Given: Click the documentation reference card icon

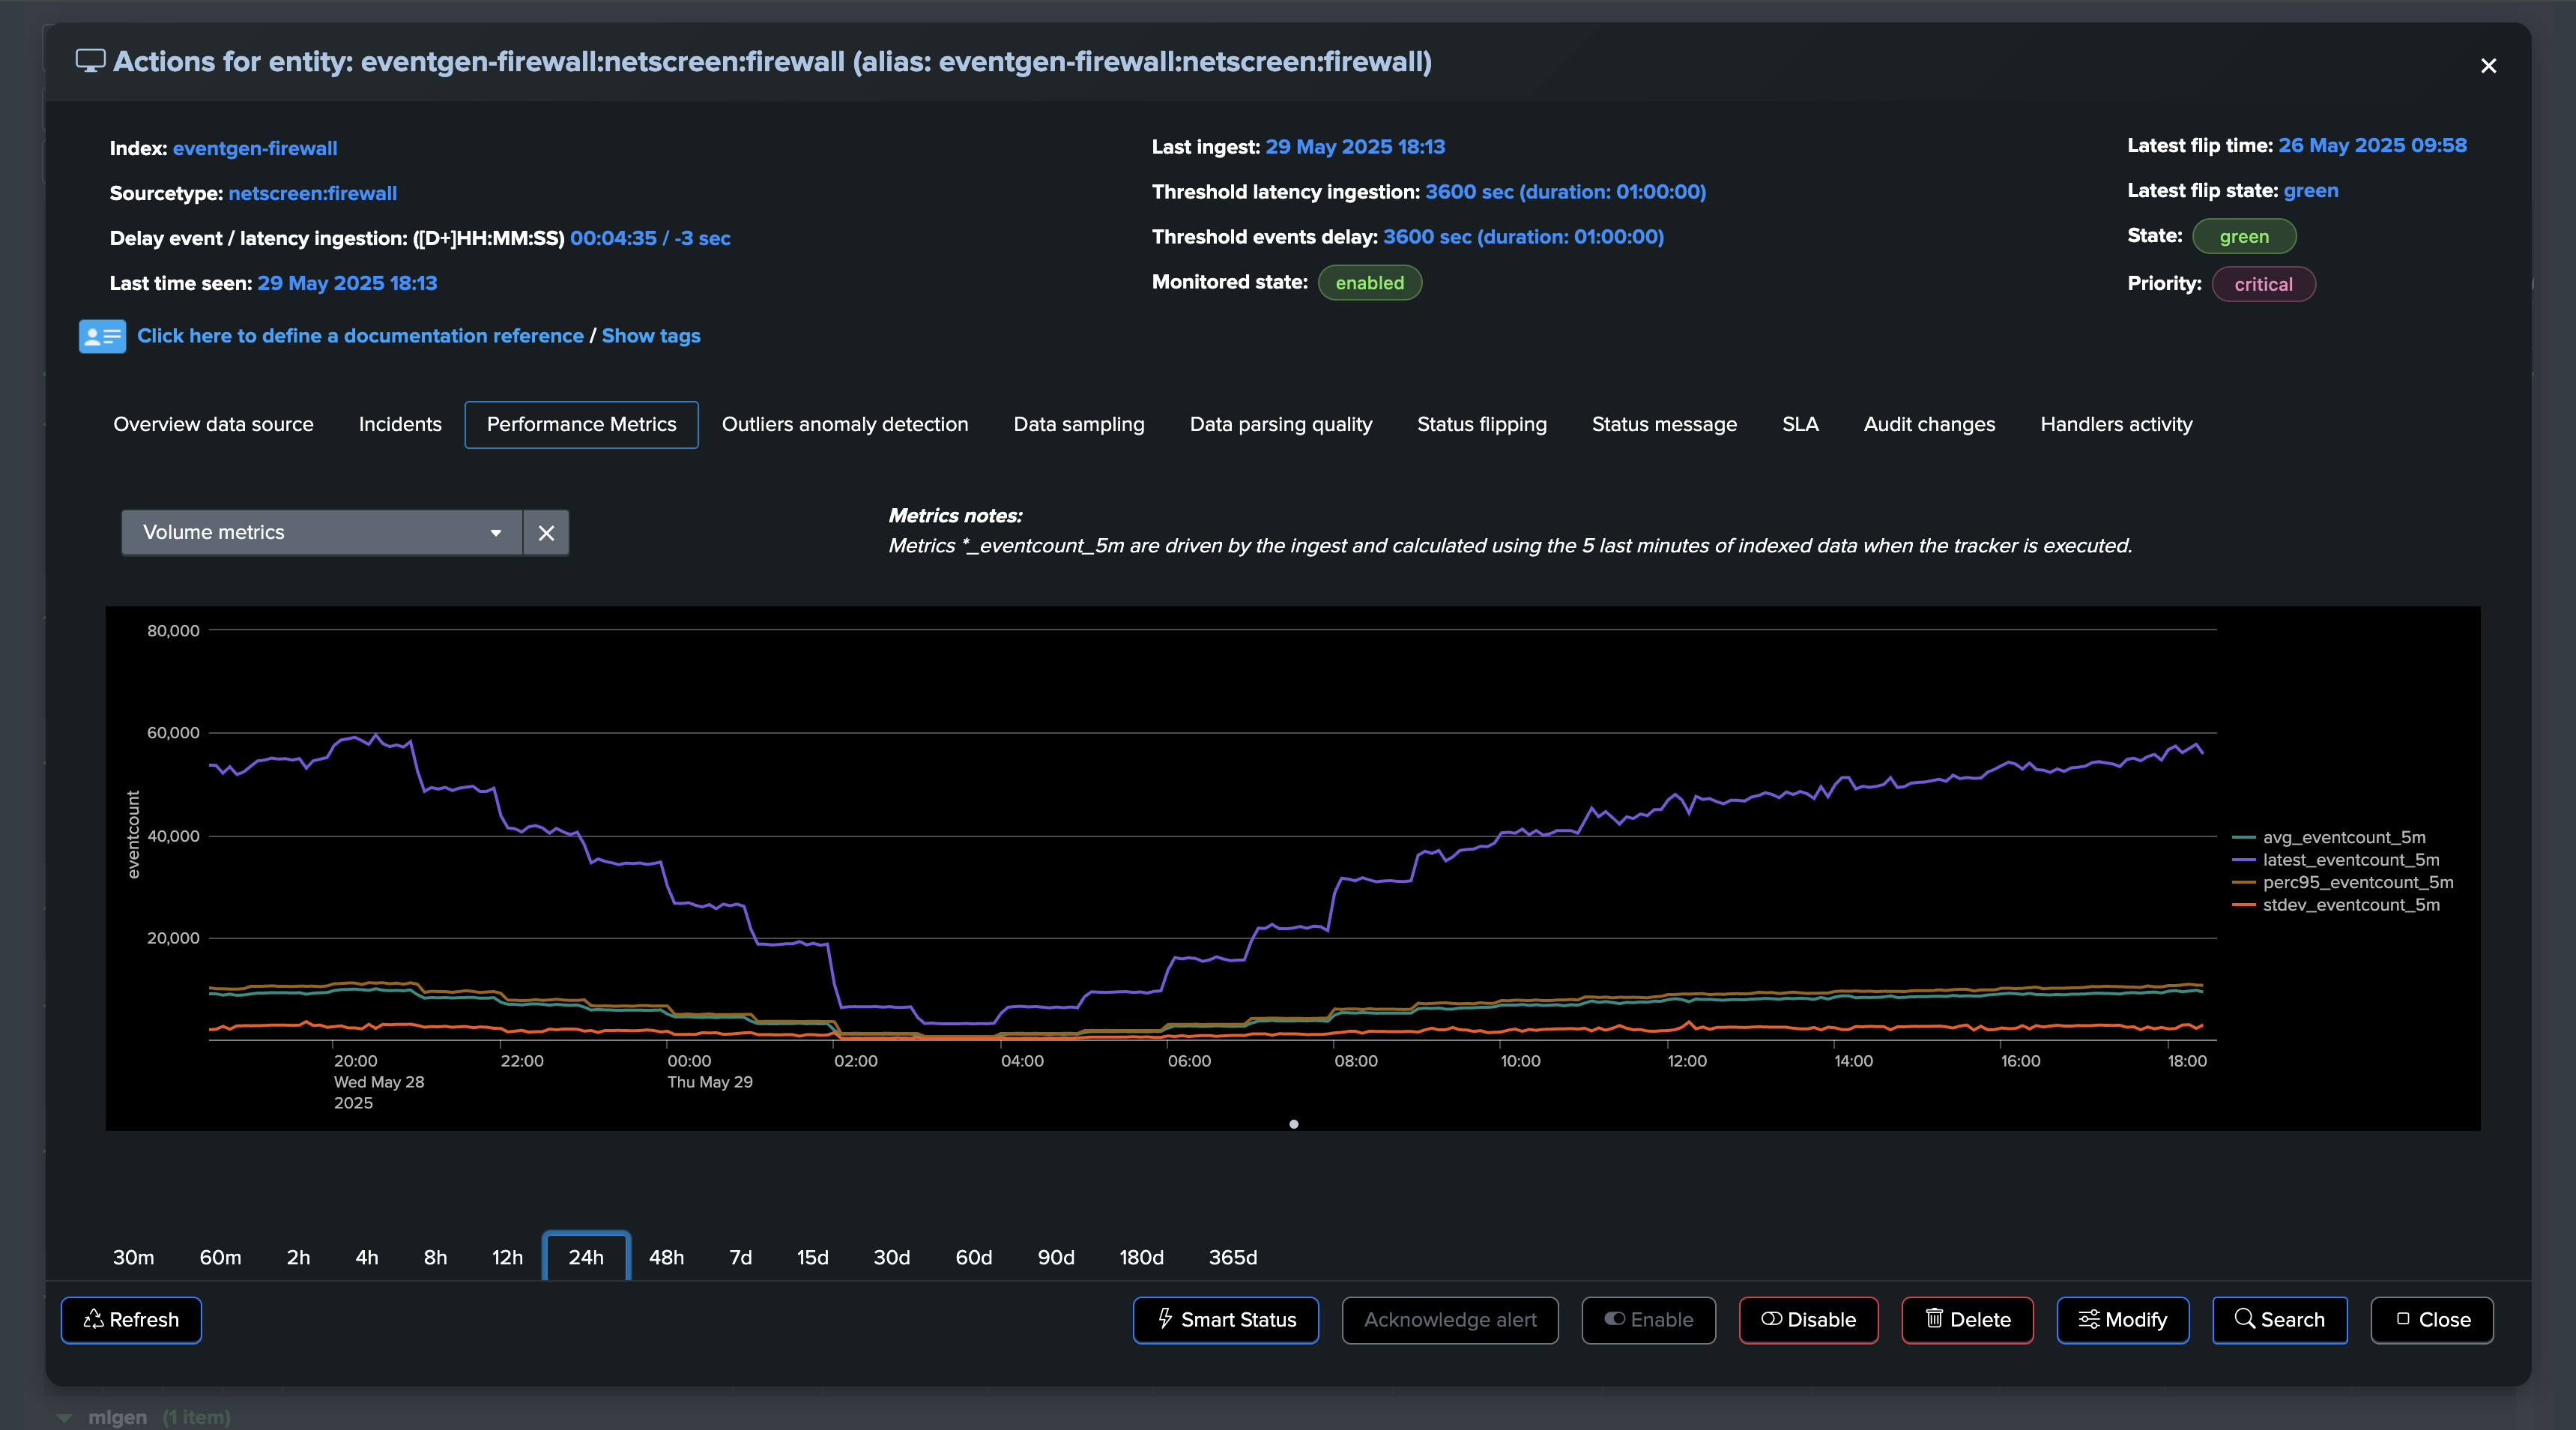Looking at the screenshot, I should (x=102, y=336).
